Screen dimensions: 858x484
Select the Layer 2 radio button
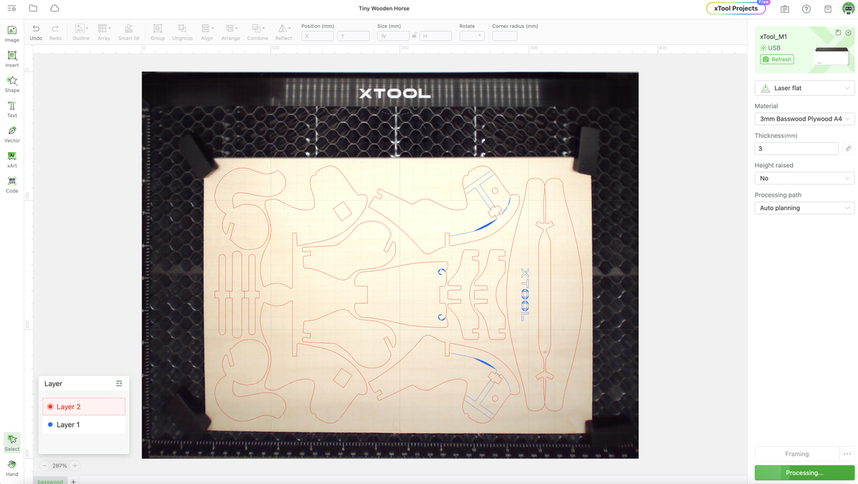50,406
